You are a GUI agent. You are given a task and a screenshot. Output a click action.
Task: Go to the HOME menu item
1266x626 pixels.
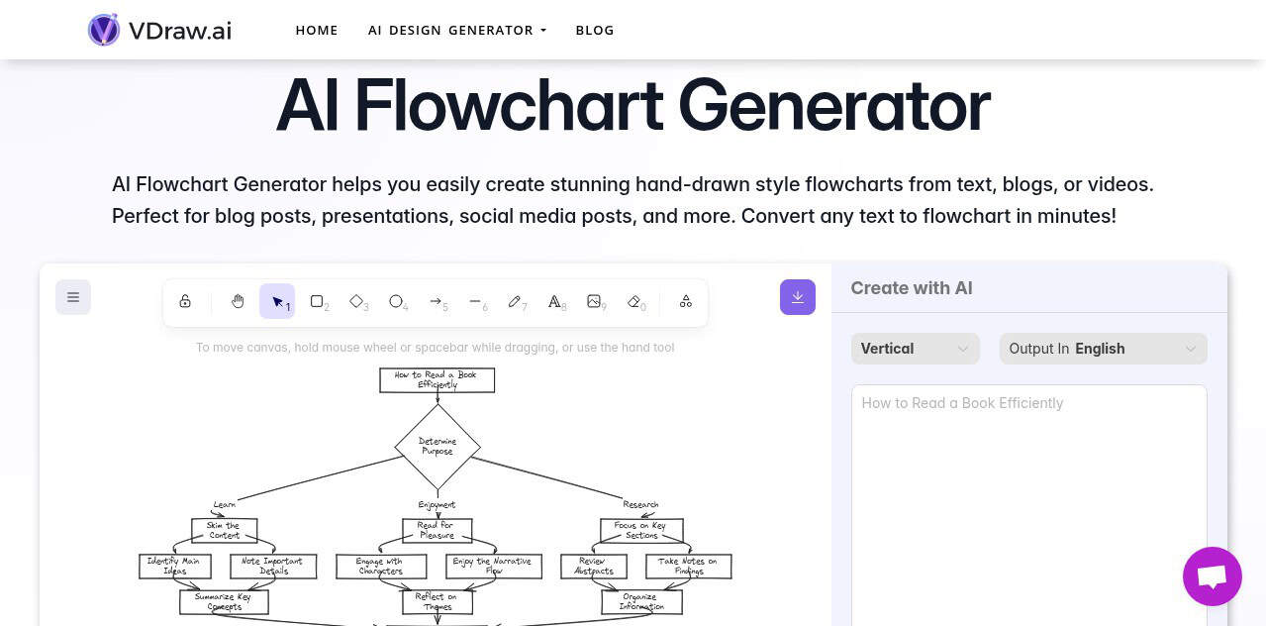point(317,30)
